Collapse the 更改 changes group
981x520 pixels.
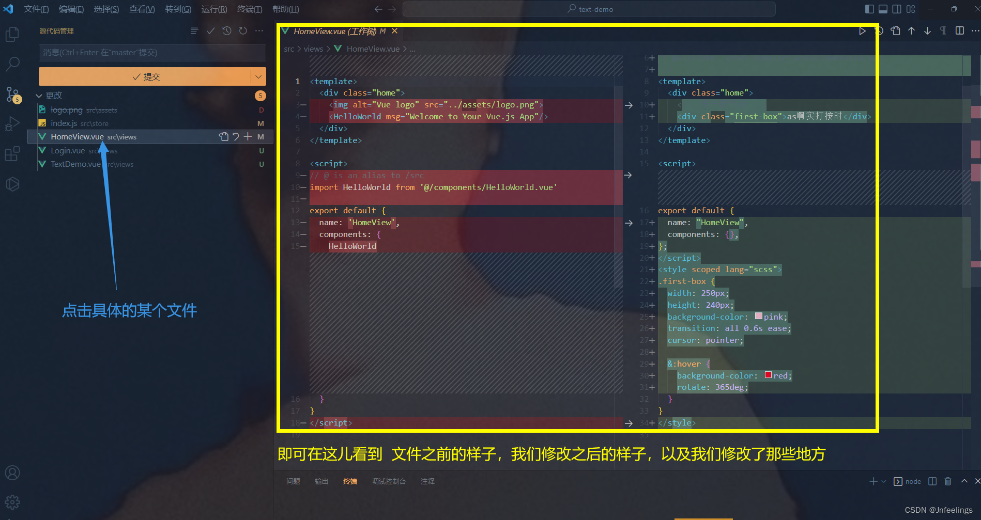click(x=39, y=96)
